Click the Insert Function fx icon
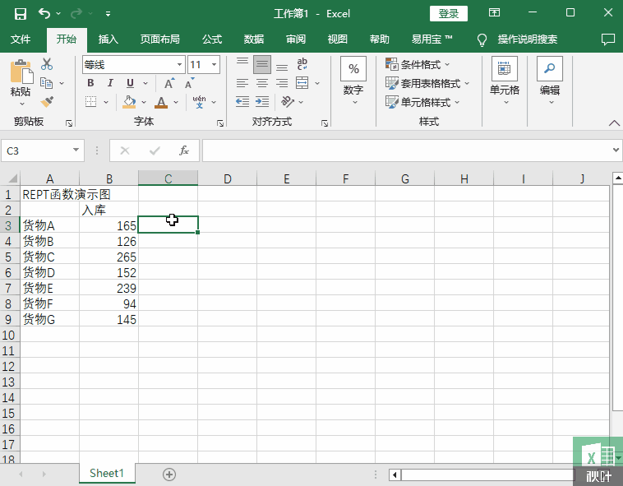The width and height of the screenshot is (623, 486). click(184, 150)
